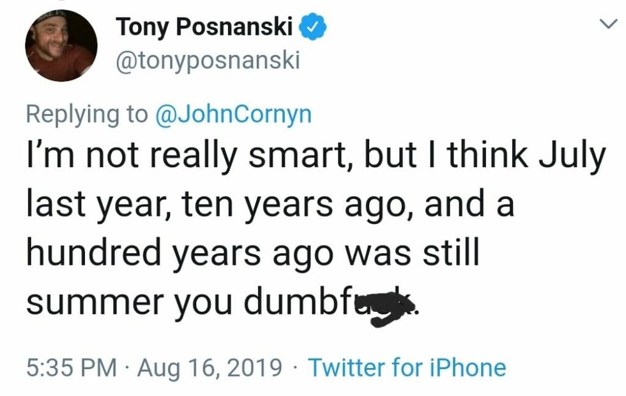Click the dot separator before Twitter for iPhone

[x=294, y=367]
